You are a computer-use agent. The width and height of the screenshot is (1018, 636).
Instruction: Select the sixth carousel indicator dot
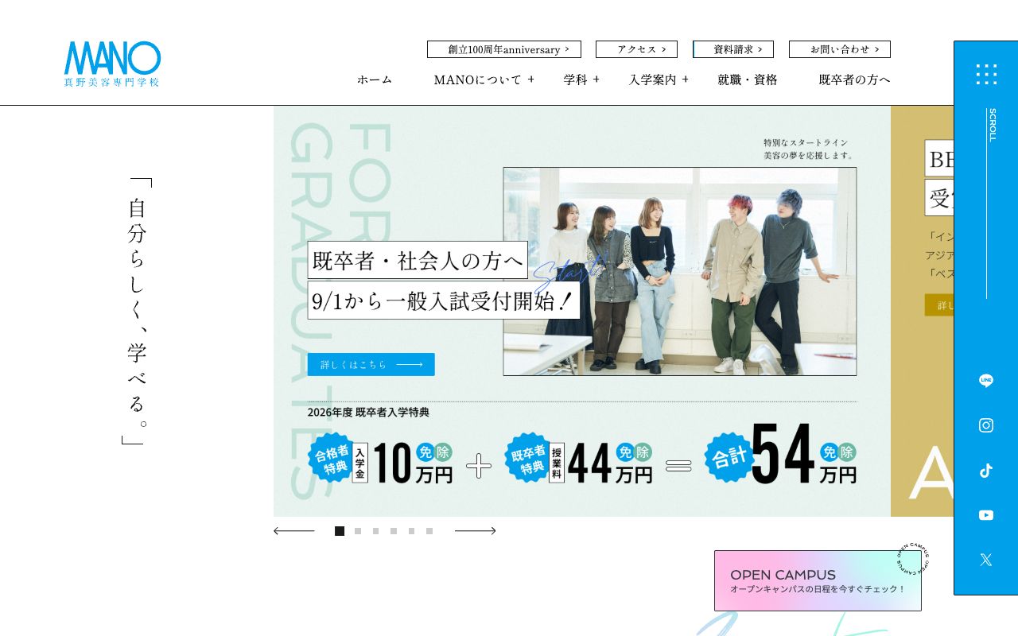[429, 531]
